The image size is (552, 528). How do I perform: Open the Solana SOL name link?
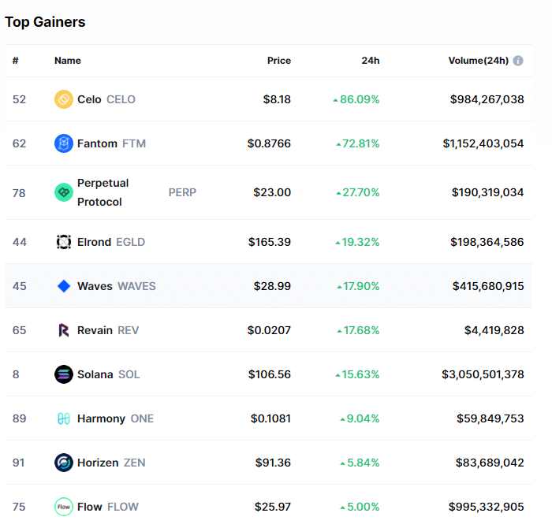tap(108, 374)
